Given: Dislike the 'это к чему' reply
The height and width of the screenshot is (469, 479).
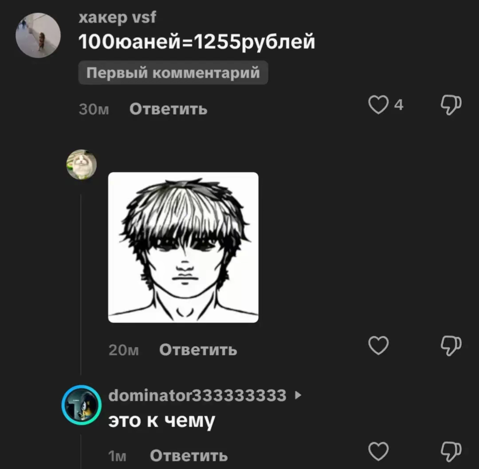Looking at the screenshot, I should click(x=451, y=452).
